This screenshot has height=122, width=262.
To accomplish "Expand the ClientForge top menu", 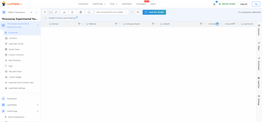I will coord(99,4).
